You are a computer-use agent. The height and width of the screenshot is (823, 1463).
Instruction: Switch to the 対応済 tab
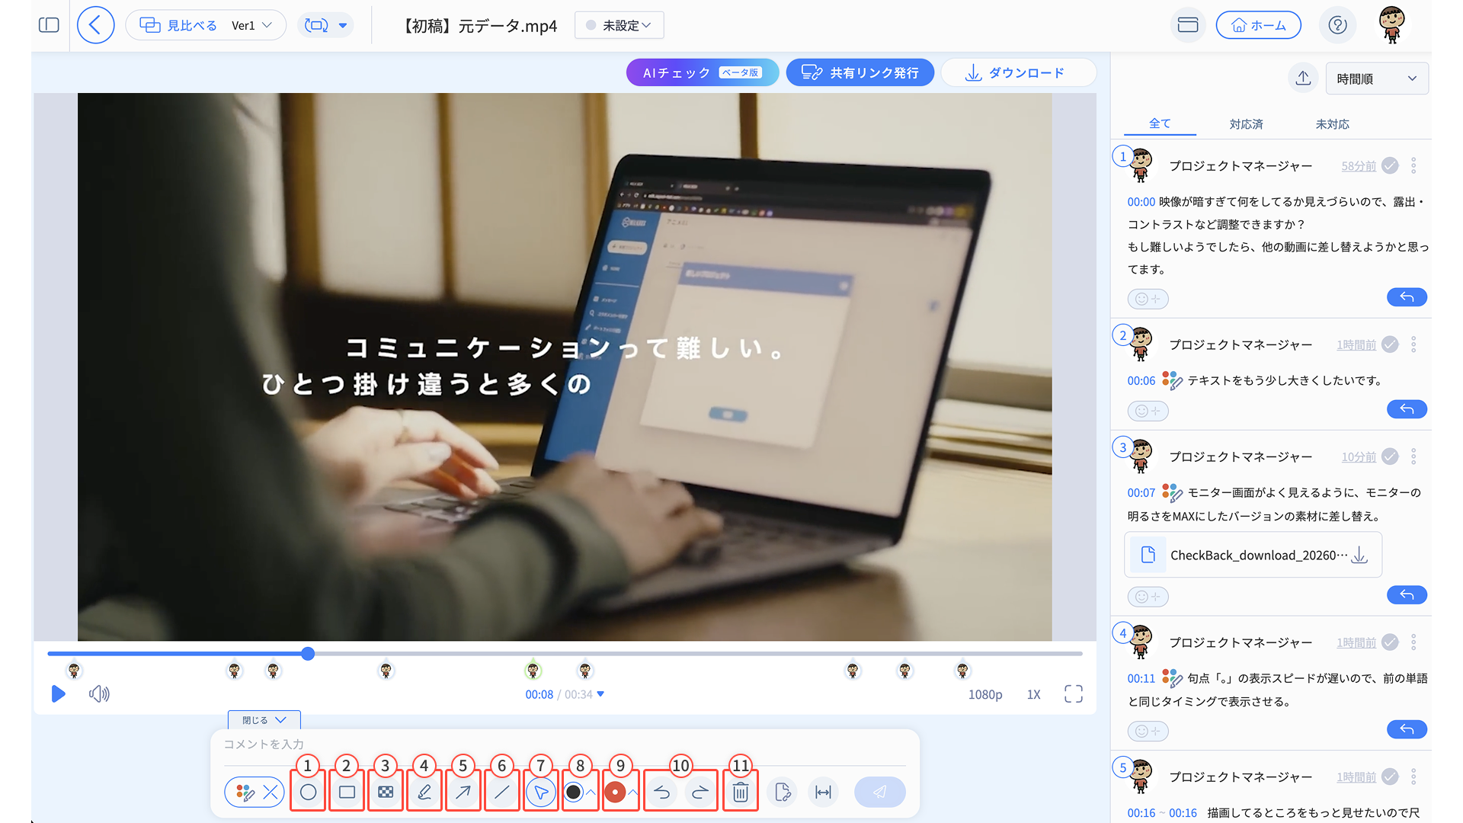click(x=1246, y=123)
